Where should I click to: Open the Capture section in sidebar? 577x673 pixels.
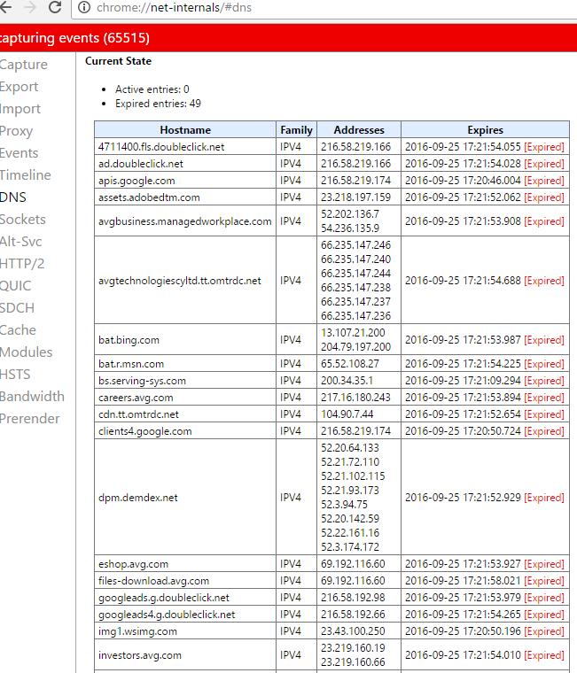coord(24,65)
